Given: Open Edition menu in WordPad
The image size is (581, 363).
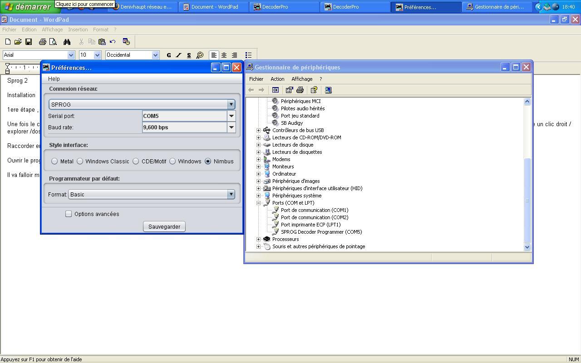Looking at the screenshot, I should (x=29, y=29).
